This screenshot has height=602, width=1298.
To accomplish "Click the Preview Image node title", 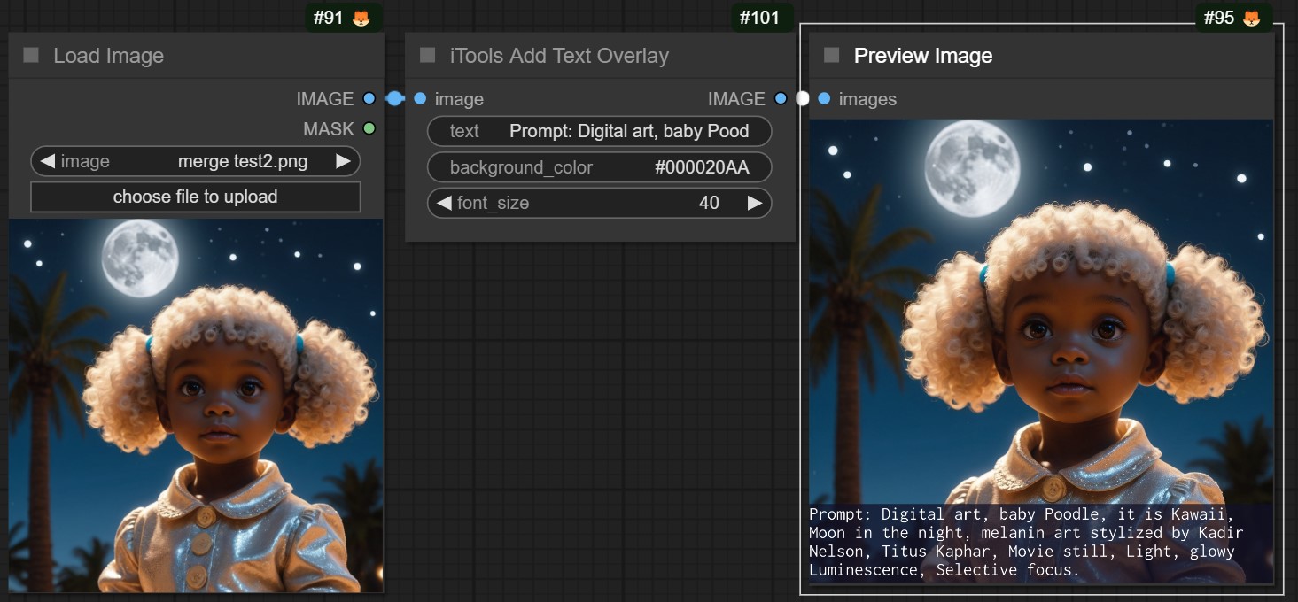I will pyautogui.click(x=923, y=55).
